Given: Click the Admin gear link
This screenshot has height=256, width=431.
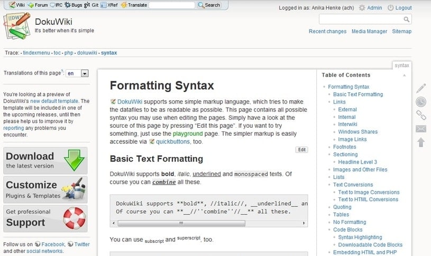Looking at the screenshot, I should point(371,8).
